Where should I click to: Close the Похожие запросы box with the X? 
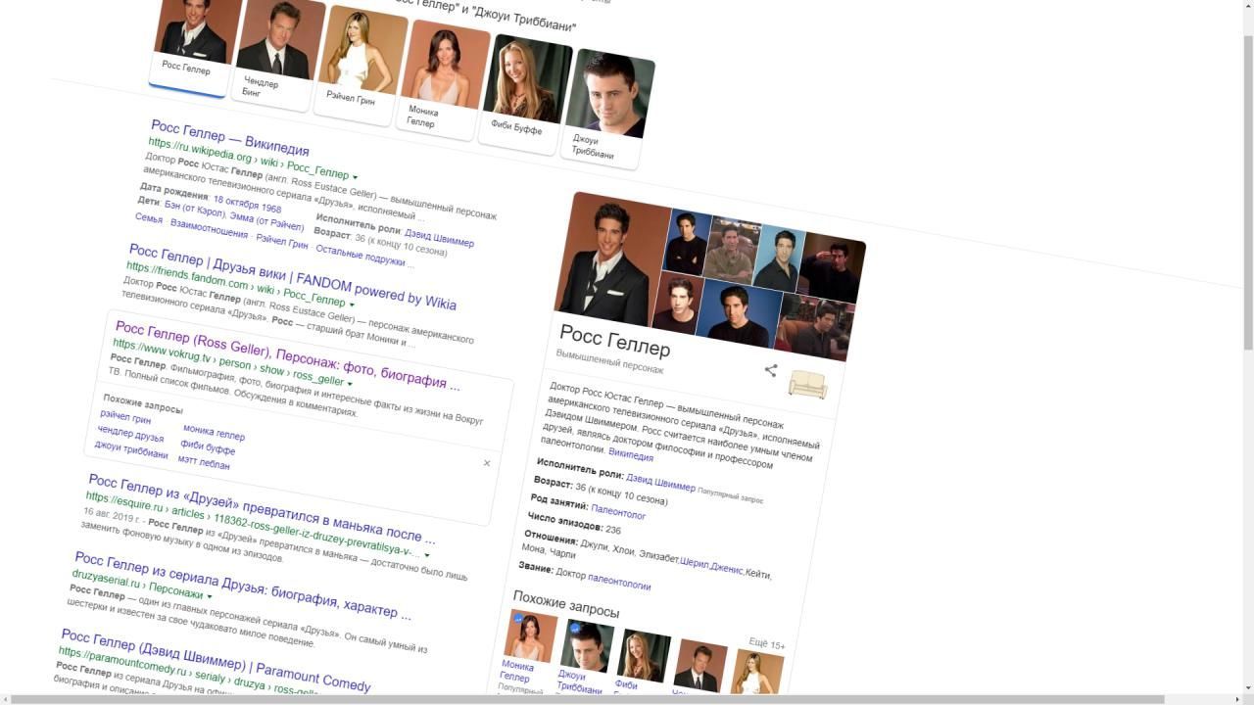click(x=487, y=463)
